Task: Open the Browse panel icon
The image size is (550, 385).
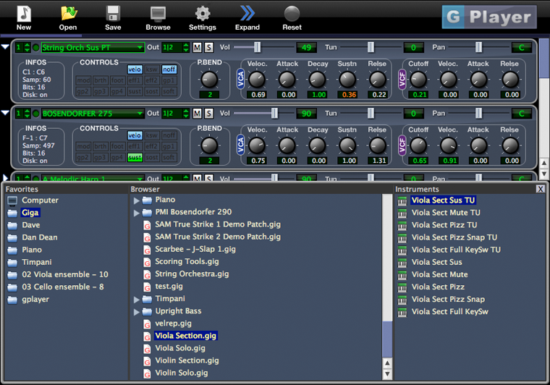Action: click(x=158, y=14)
